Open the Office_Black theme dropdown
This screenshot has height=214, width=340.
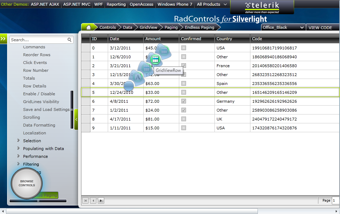283,27
